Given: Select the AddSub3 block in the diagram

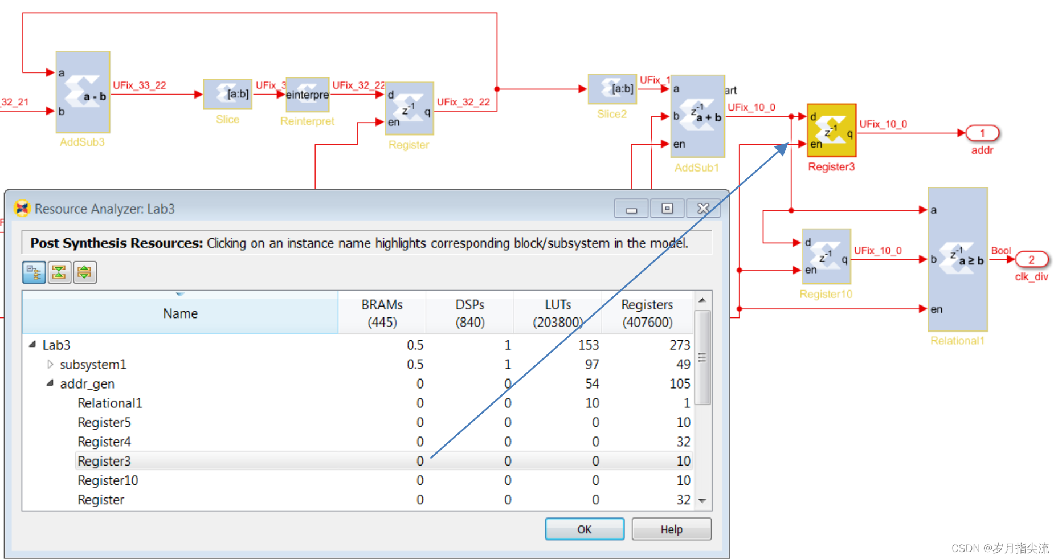Looking at the screenshot, I should pyautogui.click(x=83, y=92).
